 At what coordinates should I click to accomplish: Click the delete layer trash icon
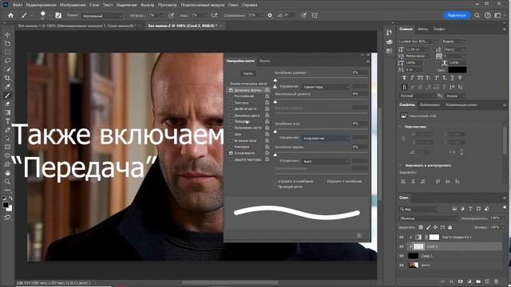tap(496, 281)
